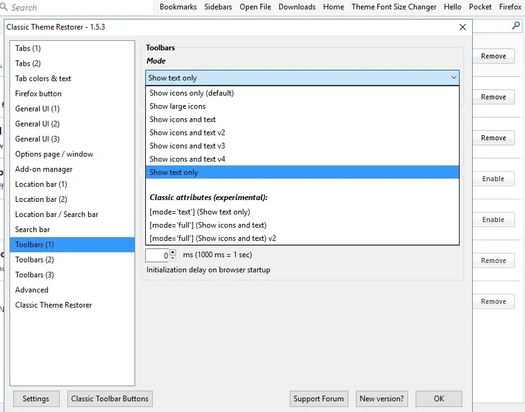Viewport: 525px width, 412px height.
Task: Decrease the delay with the down spinner arrow
Action: (x=172, y=259)
